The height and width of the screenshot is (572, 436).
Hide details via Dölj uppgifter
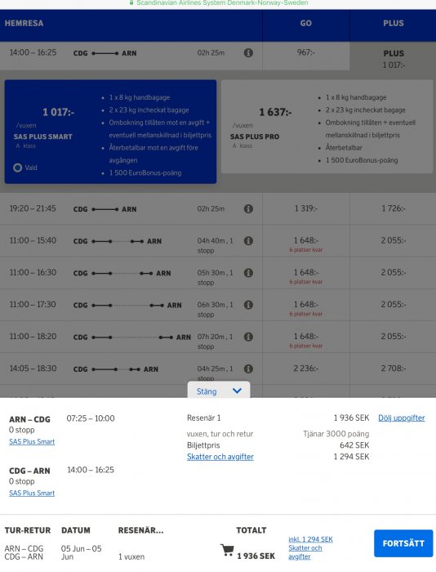point(402,418)
